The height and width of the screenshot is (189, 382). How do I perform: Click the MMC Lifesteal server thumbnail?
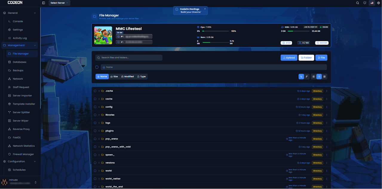pos(103,35)
